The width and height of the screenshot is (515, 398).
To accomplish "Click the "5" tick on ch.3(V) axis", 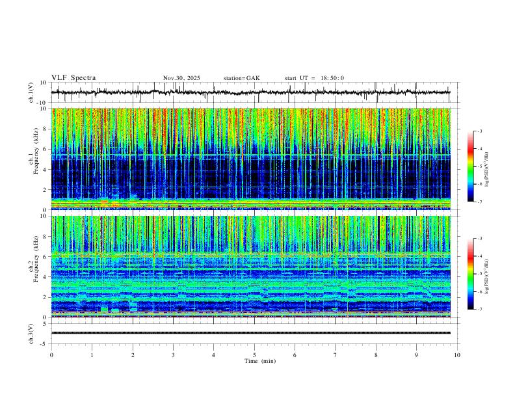I will tap(46, 324).
